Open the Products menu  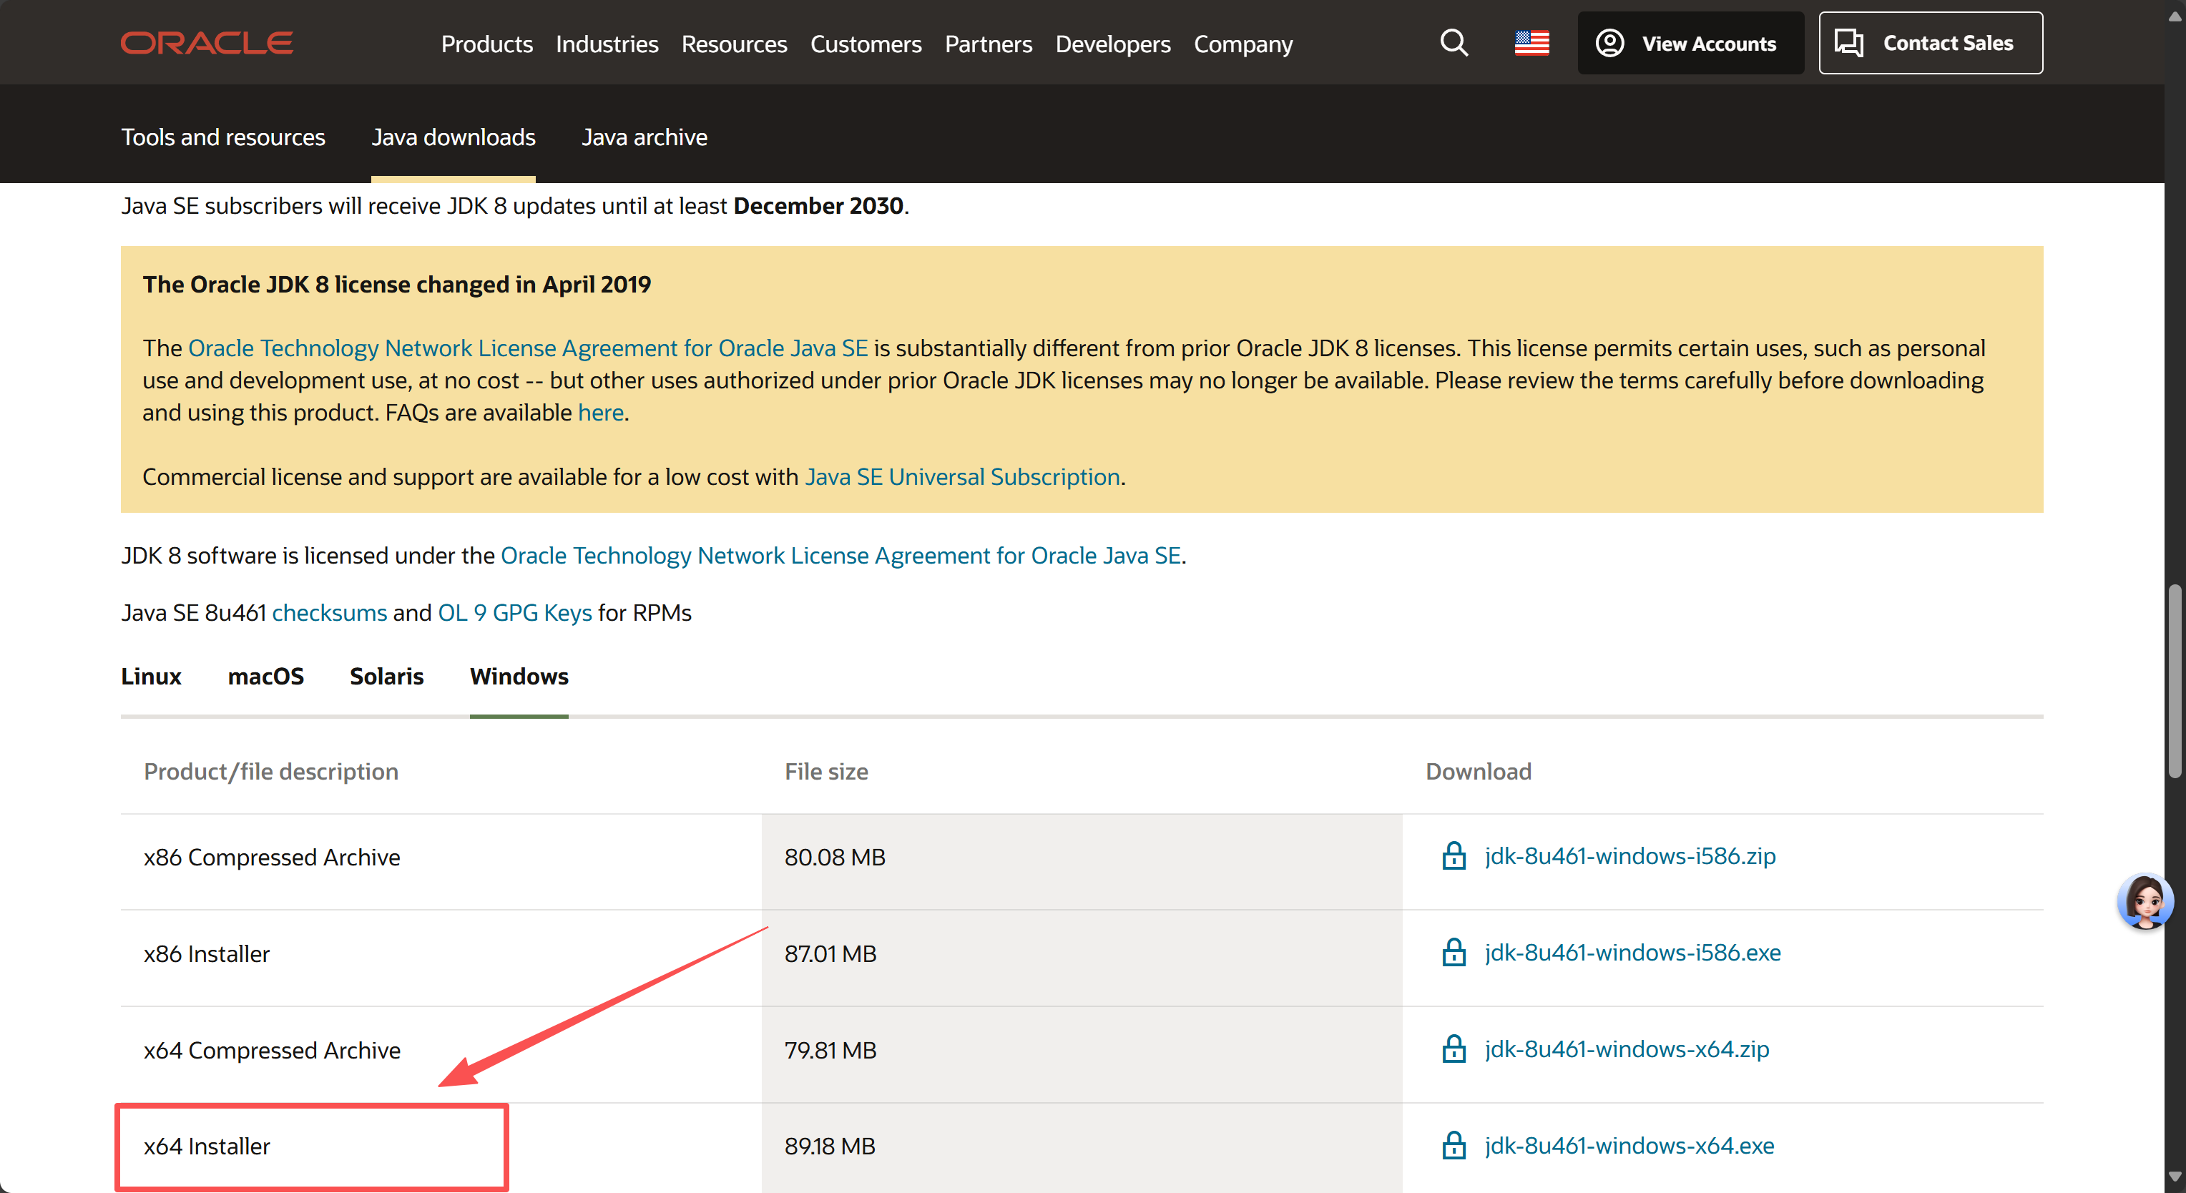pos(486,44)
